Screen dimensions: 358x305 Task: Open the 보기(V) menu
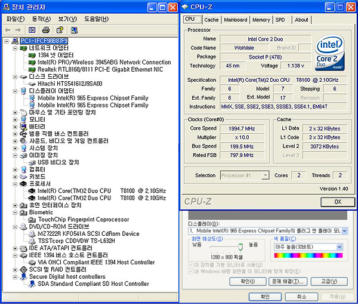tap(67, 19)
